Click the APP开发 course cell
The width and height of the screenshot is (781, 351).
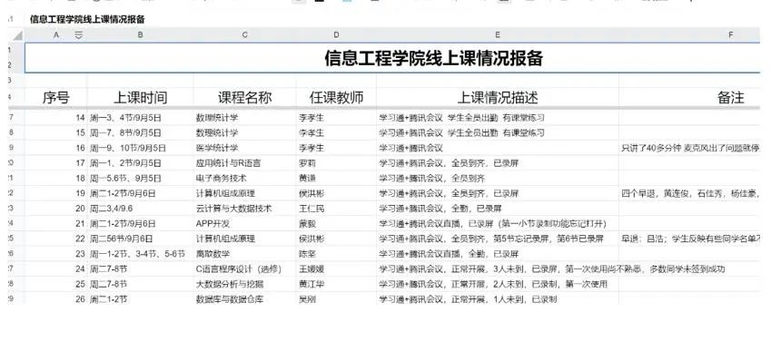click(244, 224)
